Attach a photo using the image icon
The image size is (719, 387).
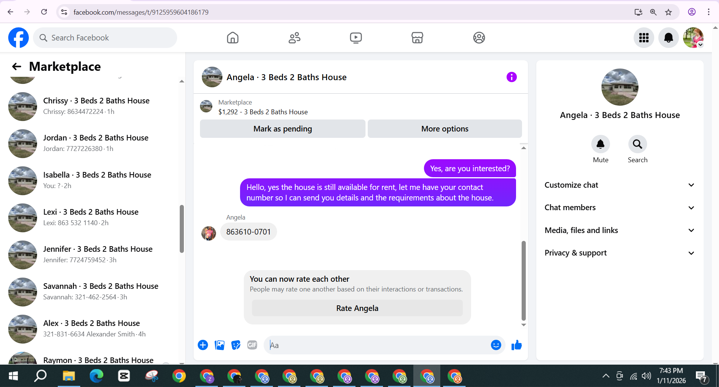(x=219, y=345)
